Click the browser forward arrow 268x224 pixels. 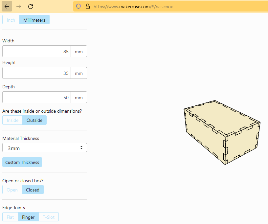19,7
